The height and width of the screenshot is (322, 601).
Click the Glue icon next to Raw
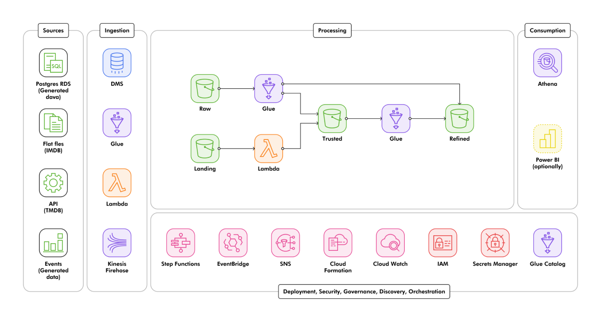[268, 88]
